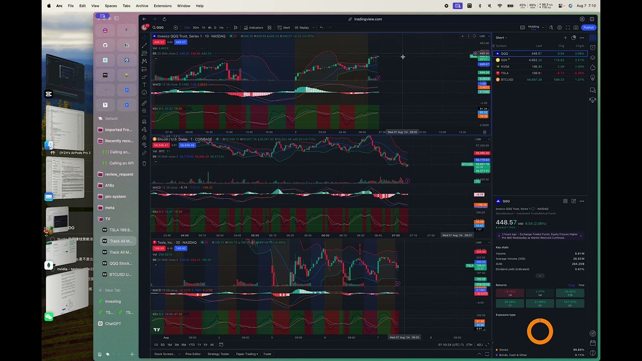Expand the key stats chevron in details panel
642x361 pixels.
(540, 275)
